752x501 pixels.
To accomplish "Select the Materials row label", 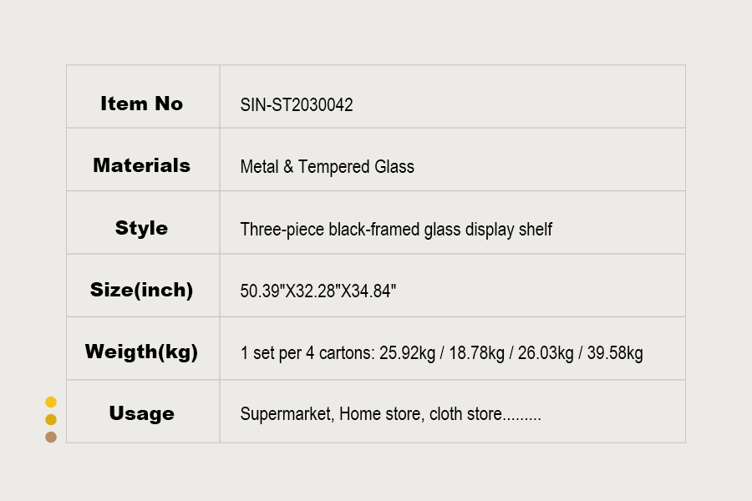I will 141,165.
